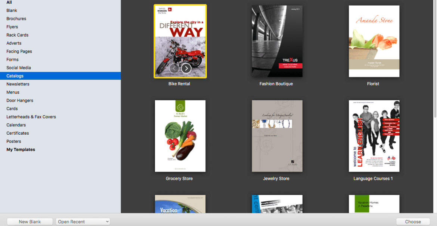
Task: Select the Fashion Boutique template thumbnail
Action: point(277,41)
